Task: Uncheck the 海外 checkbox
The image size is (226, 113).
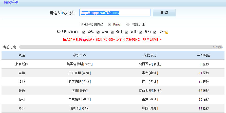Action: [x=155, y=32]
